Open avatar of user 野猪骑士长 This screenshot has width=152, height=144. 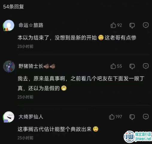pyautogui.click(x=9, y=66)
